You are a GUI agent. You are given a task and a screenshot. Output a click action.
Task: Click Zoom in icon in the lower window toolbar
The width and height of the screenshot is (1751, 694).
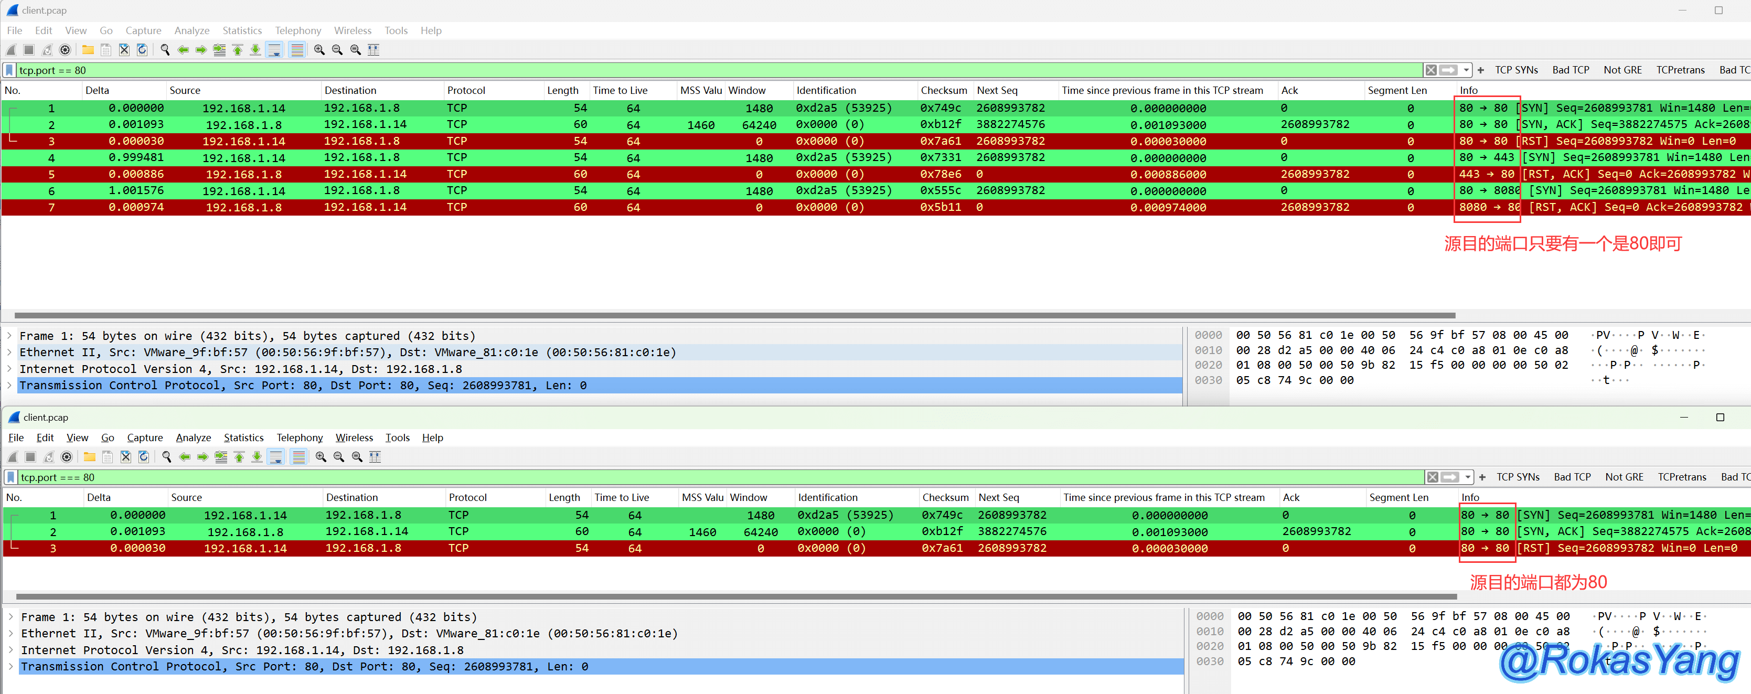click(321, 457)
